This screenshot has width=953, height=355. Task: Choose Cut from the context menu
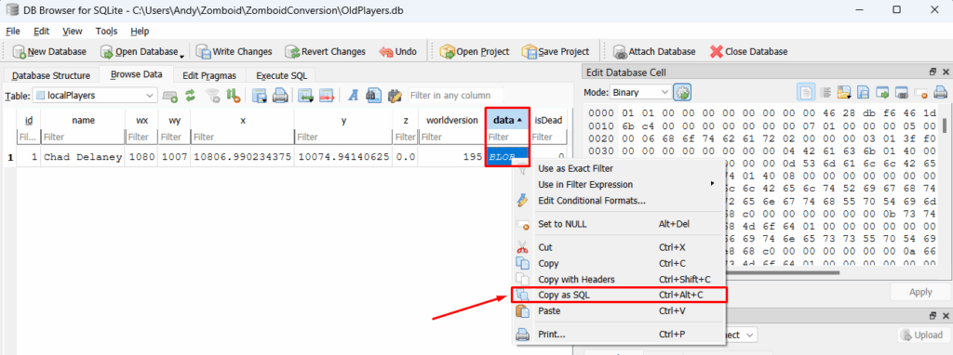tap(619, 247)
